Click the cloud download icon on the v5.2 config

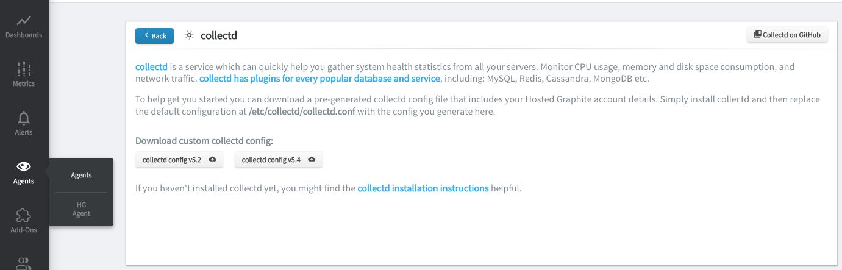click(212, 160)
